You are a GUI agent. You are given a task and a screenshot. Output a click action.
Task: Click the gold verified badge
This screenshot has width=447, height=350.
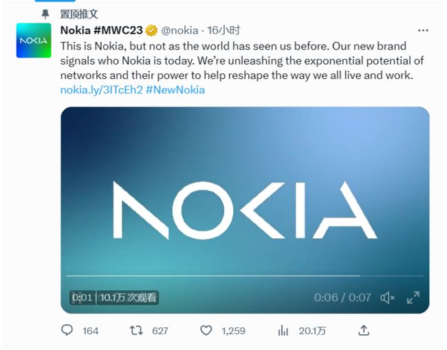[x=151, y=30]
